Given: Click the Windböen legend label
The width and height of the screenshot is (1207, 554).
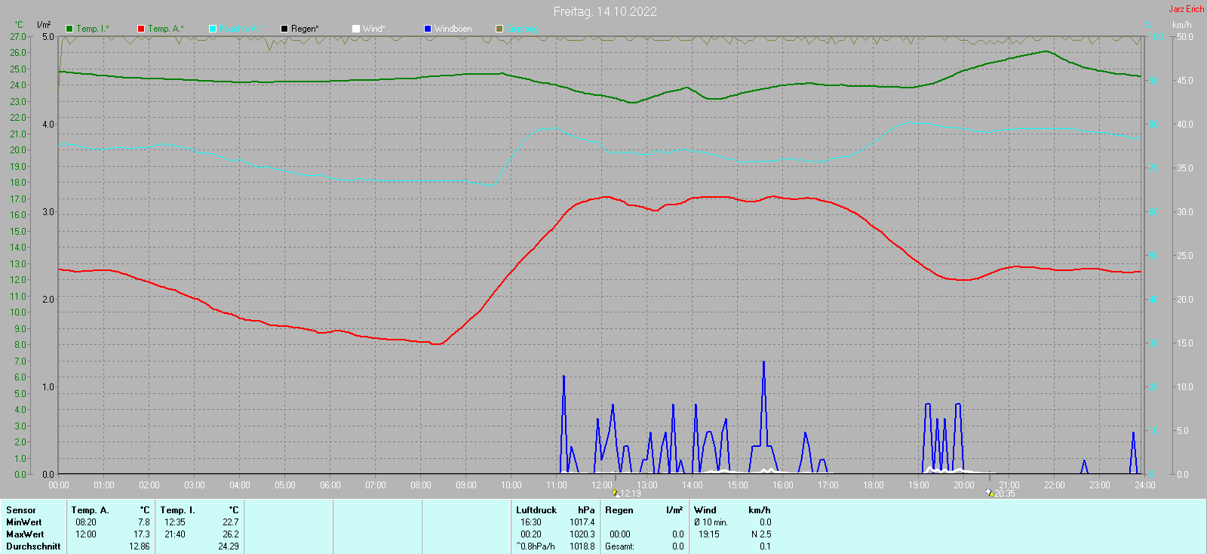Looking at the screenshot, I should click(453, 29).
